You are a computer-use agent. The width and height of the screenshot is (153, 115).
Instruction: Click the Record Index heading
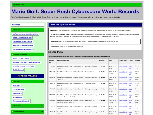[56, 52]
